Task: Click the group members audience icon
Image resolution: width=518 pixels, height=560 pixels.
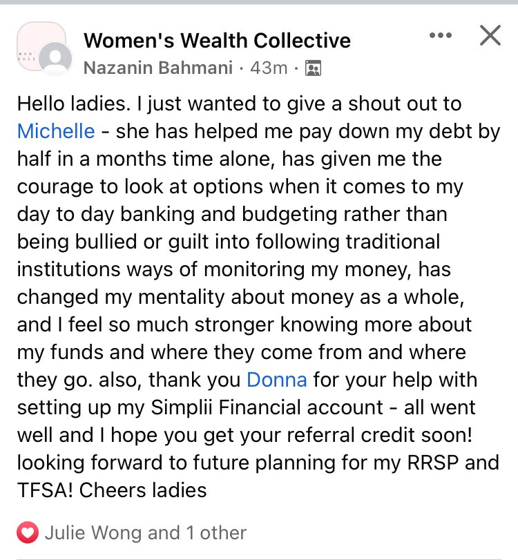Action: point(313,68)
